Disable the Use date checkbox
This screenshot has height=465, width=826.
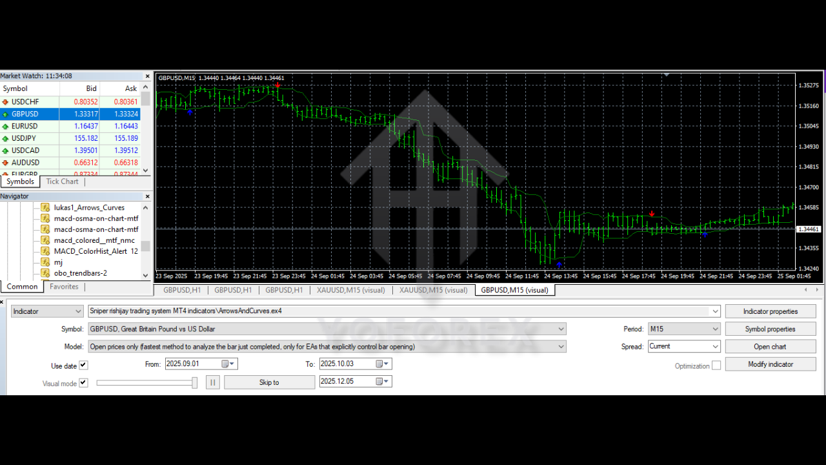(x=85, y=364)
